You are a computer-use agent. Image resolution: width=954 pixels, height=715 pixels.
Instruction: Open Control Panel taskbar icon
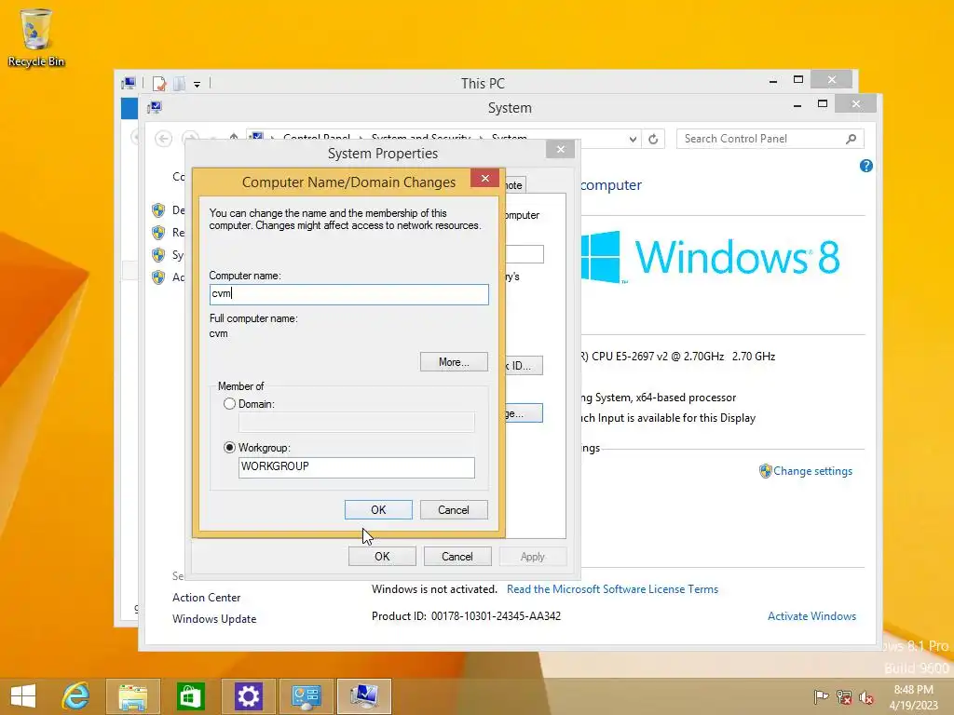tap(306, 696)
